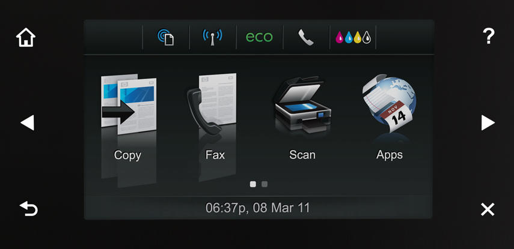The height and width of the screenshot is (249, 514).
Task: Check the ink levels icon
Action: click(x=353, y=37)
